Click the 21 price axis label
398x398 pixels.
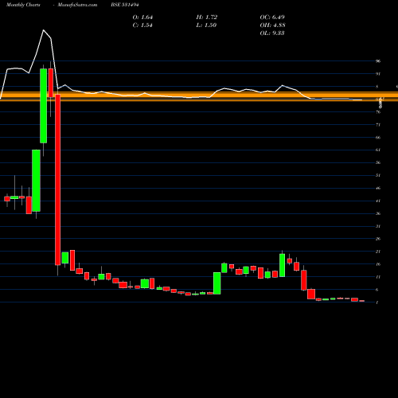tap(378, 252)
